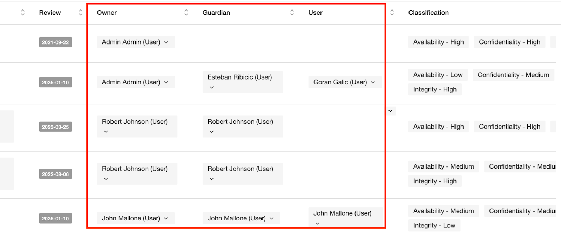Sort by the User column arrows
Viewport: 561px width, 238px height.
pos(392,13)
